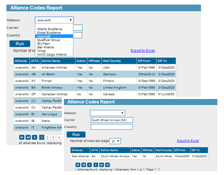Image resolution: width=224 pixels, height=175 pixels.
Task: Open page 2 of oneworld results
Action: pos(47,137)
